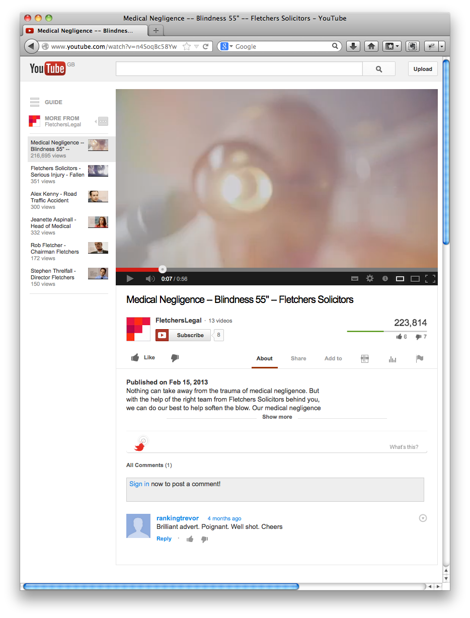This screenshot has height=618, width=470.
Task: Open the YouTube home logo
Action: pyautogui.click(x=47, y=68)
